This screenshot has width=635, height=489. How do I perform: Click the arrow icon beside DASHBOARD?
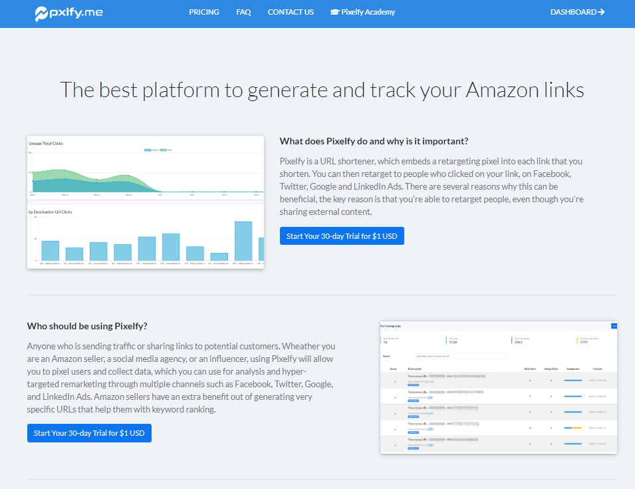pos(601,12)
